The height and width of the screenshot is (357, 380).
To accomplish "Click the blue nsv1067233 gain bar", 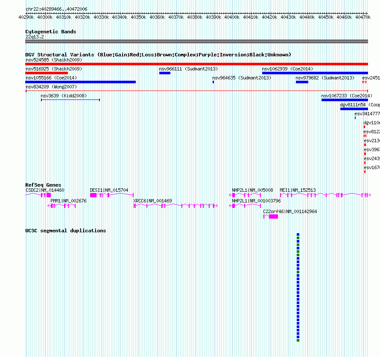I will [x=345, y=100].
